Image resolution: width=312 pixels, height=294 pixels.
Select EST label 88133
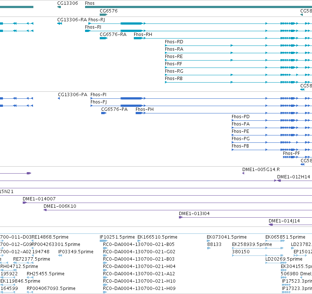(214, 244)
